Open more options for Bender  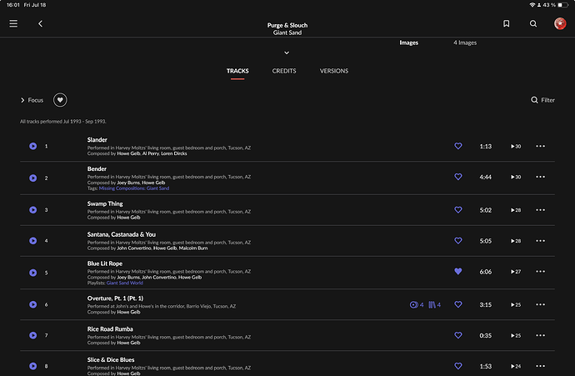[540, 178]
